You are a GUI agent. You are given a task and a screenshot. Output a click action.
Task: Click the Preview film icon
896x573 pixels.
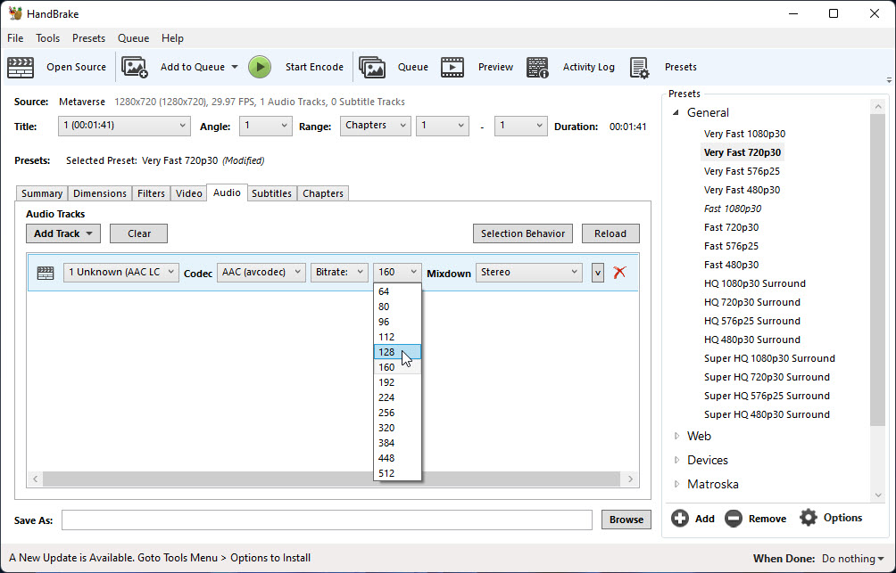pyautogui.click(x=452, y=68)
